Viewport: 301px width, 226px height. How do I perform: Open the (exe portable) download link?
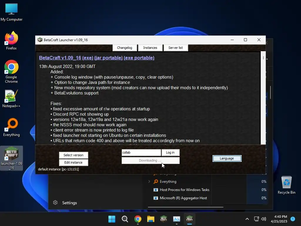click(139, 58)
